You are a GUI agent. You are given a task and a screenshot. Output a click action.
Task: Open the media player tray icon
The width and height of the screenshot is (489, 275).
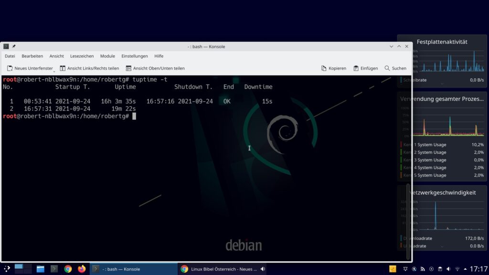431,269
